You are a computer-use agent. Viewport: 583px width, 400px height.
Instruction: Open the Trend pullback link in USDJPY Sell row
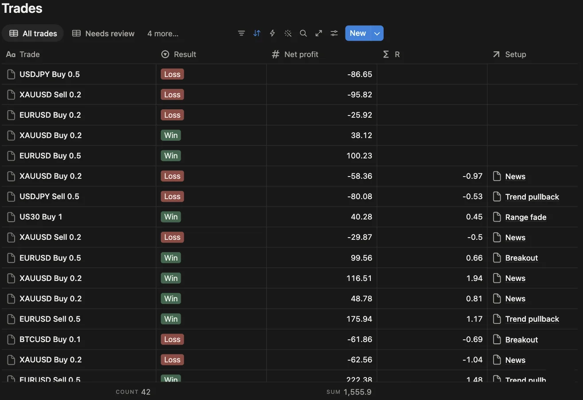point(532,197)
